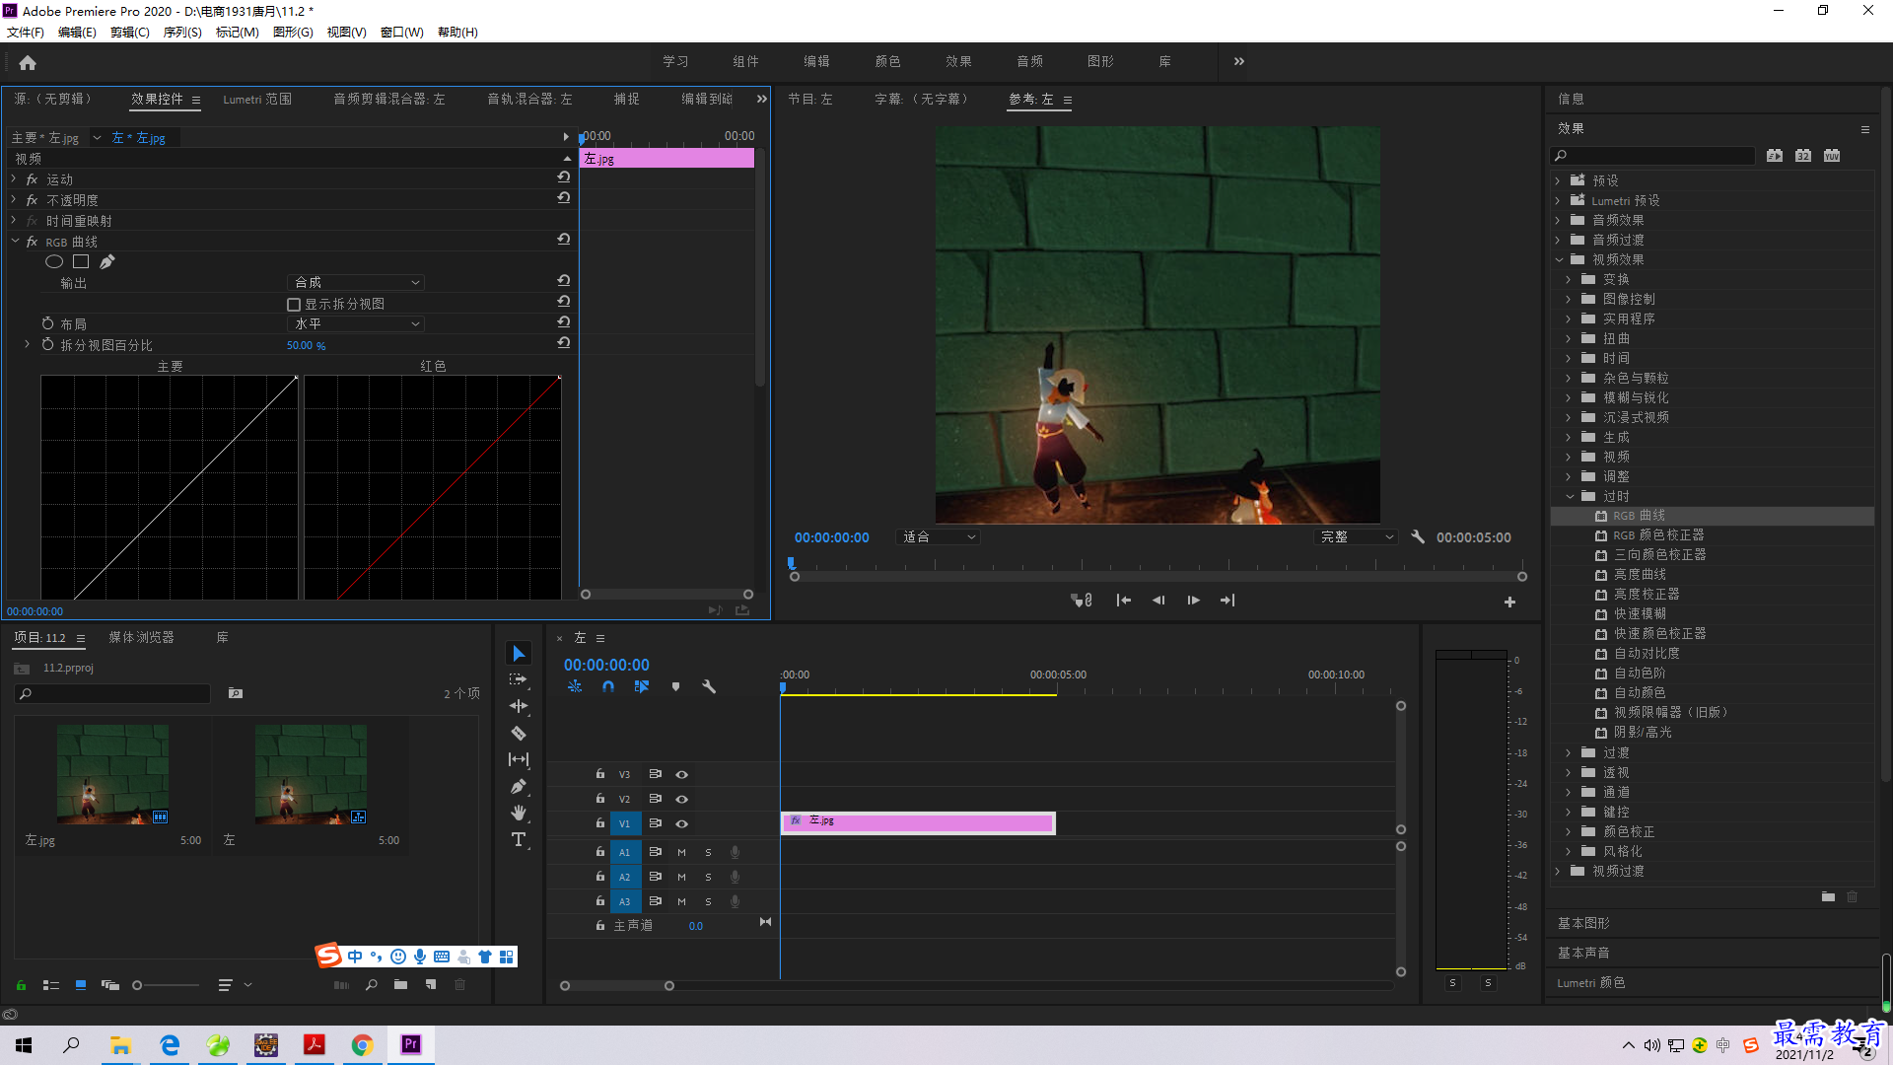Enable 显示拆分视图 checkbox
The width and height of the screenshot is (1893, 1065).
pyautogui.click(x=294, y=304)
